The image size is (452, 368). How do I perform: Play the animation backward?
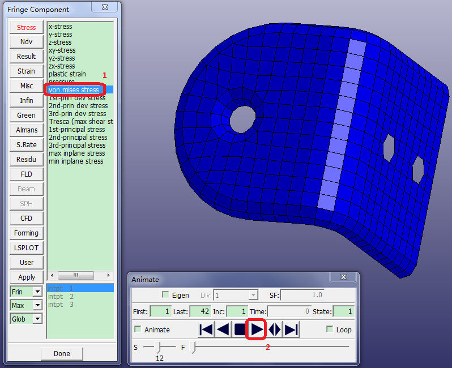pyautogui.click(x=223, y=330)
